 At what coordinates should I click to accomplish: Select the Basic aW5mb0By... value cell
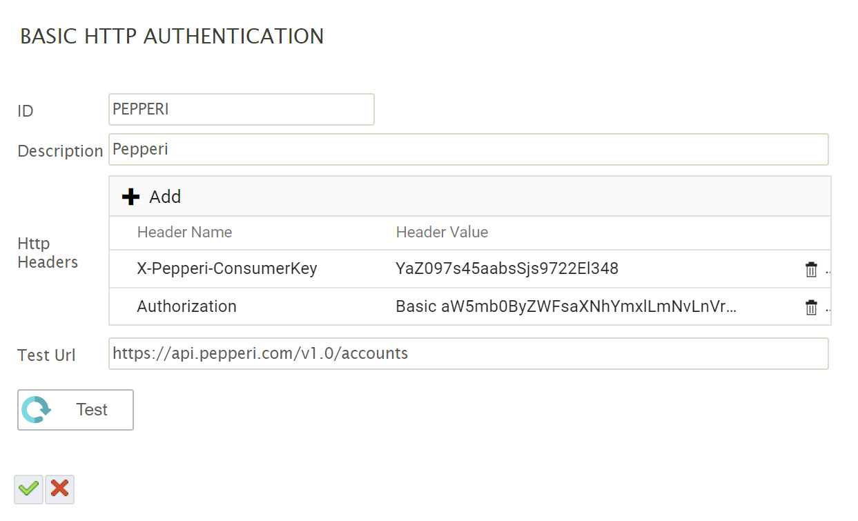coord(565,306)
